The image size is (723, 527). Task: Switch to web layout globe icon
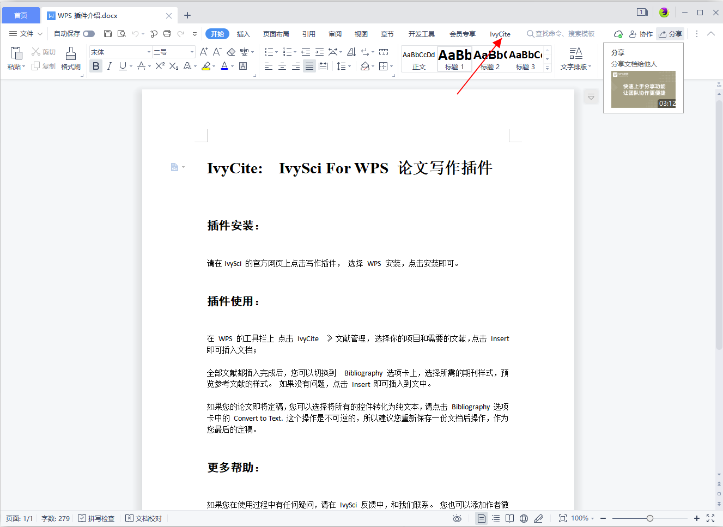tap(524, 518)
